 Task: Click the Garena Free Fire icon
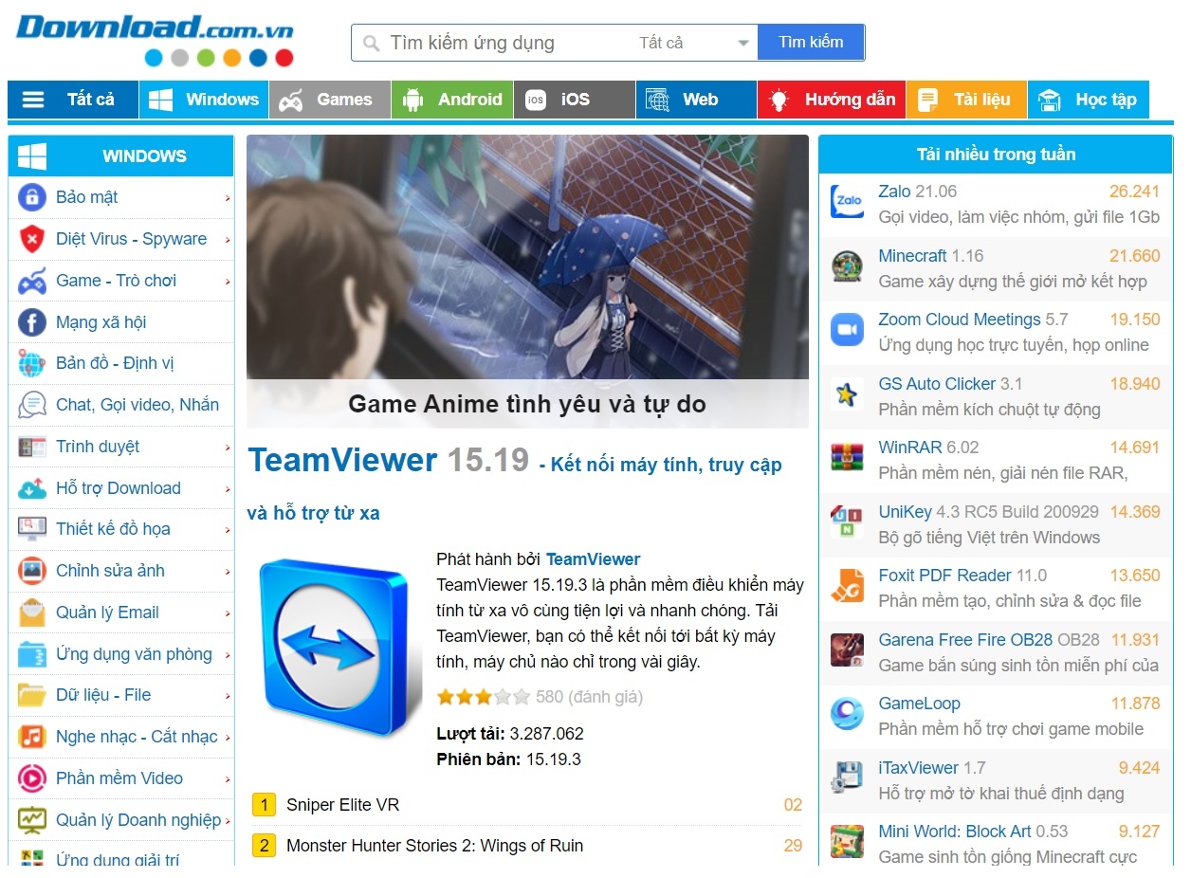(x=847, y=649)
